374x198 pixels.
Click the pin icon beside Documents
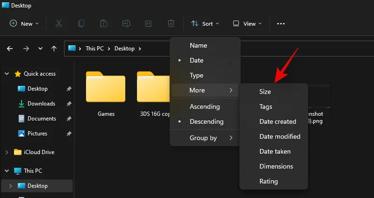coord(69,119)
